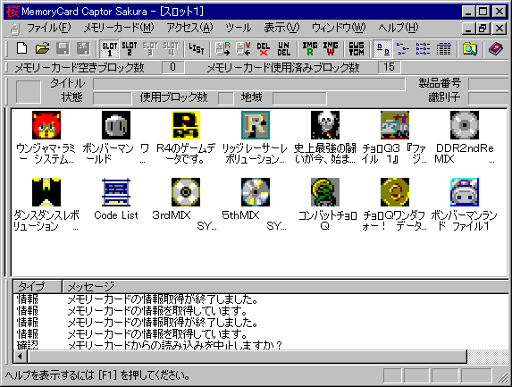Image resolution: width=512 pixels, height=387 pixels.
Task: Switch to details view mode
Action: tap(443, 48)
